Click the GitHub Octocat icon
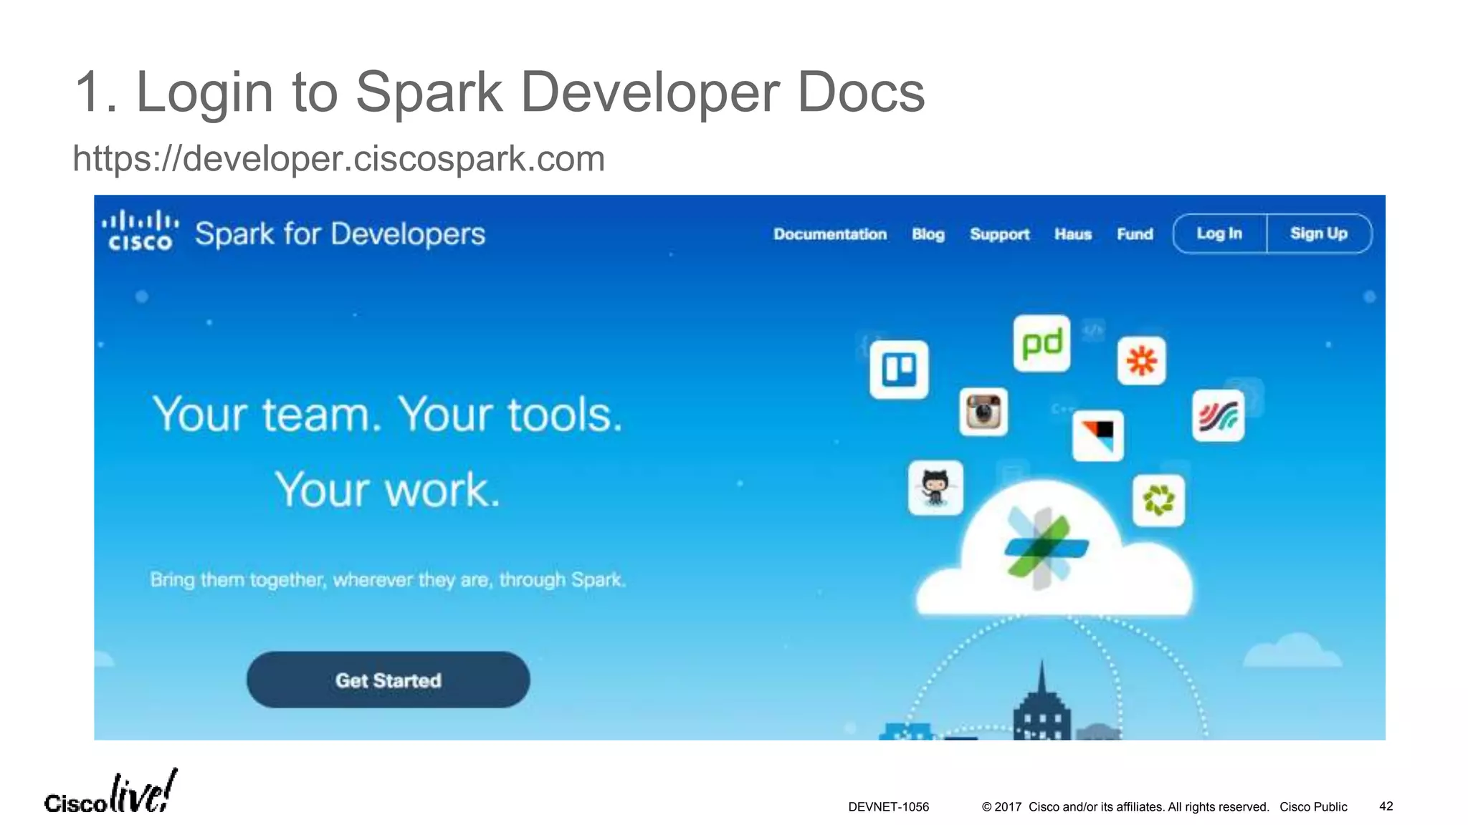Viewport: 1468px width, 825px height. point(935,488)
